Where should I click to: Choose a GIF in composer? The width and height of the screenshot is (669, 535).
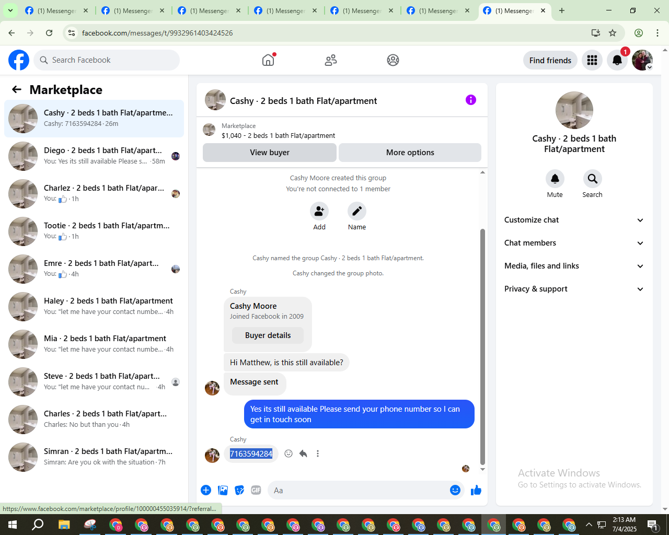coord(256,490)
